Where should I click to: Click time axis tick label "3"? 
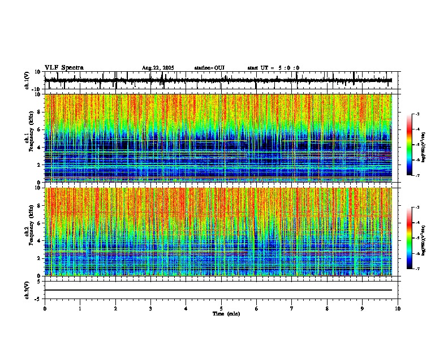pos(150,309)
